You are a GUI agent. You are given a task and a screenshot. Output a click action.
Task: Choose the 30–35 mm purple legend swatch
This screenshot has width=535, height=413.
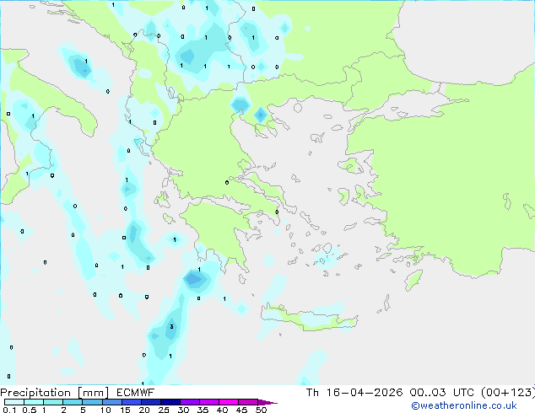189,402
